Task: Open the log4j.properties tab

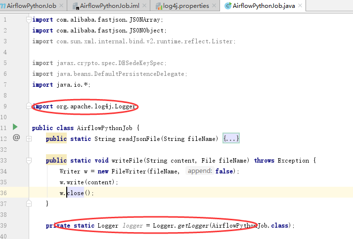Action: click(x=186, y=6)
